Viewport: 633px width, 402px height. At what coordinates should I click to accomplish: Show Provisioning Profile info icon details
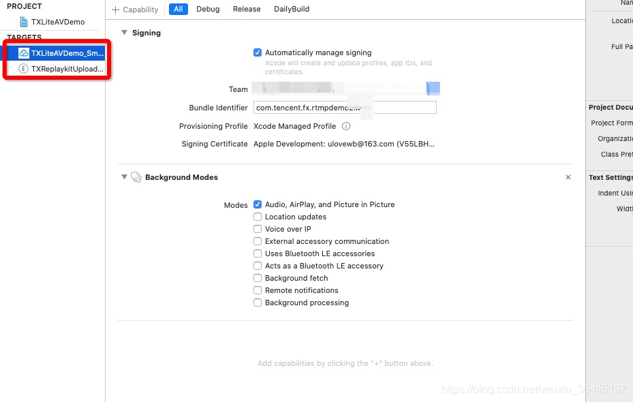click(x=346, y=126)
